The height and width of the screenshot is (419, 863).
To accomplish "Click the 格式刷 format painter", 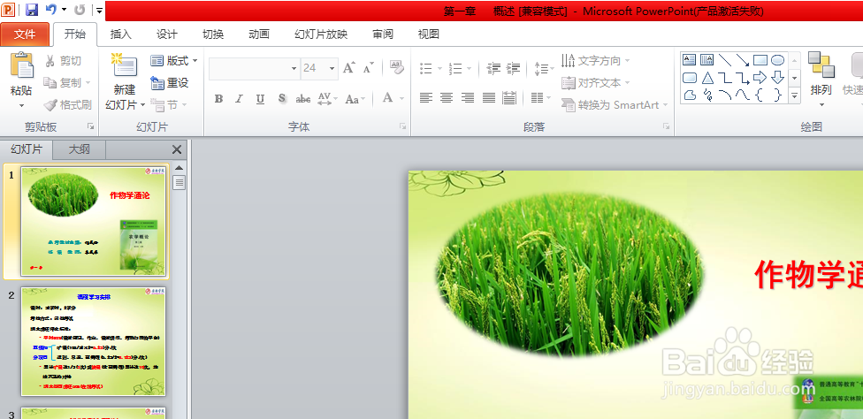I will (x=68, y=104).
